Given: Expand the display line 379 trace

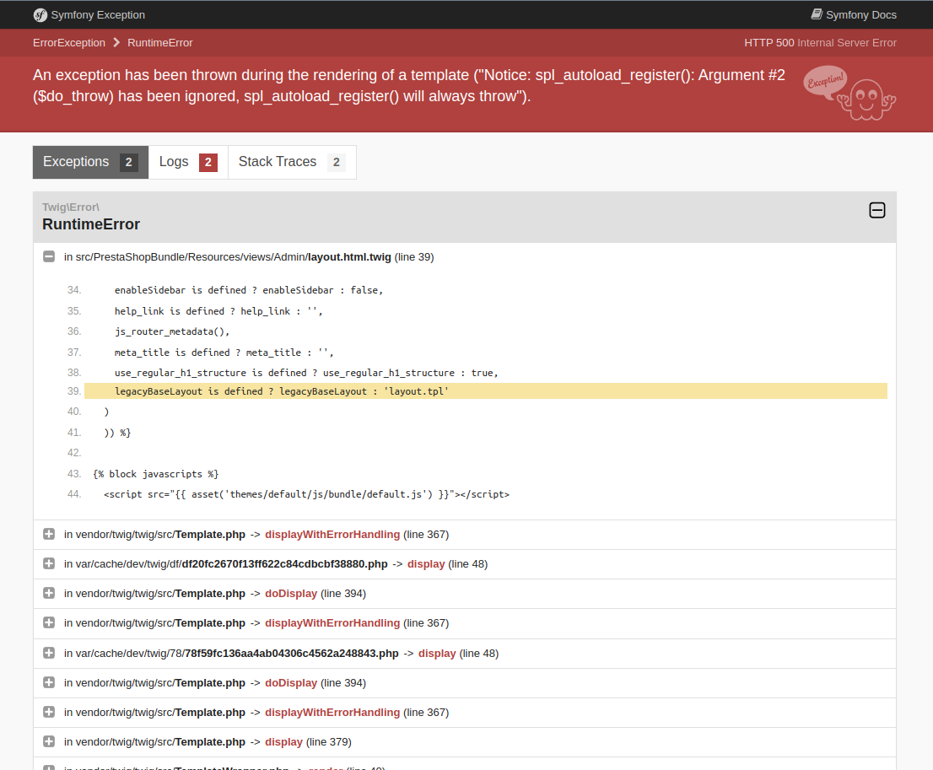Looking at the screenshot, I should coord(49,741).
